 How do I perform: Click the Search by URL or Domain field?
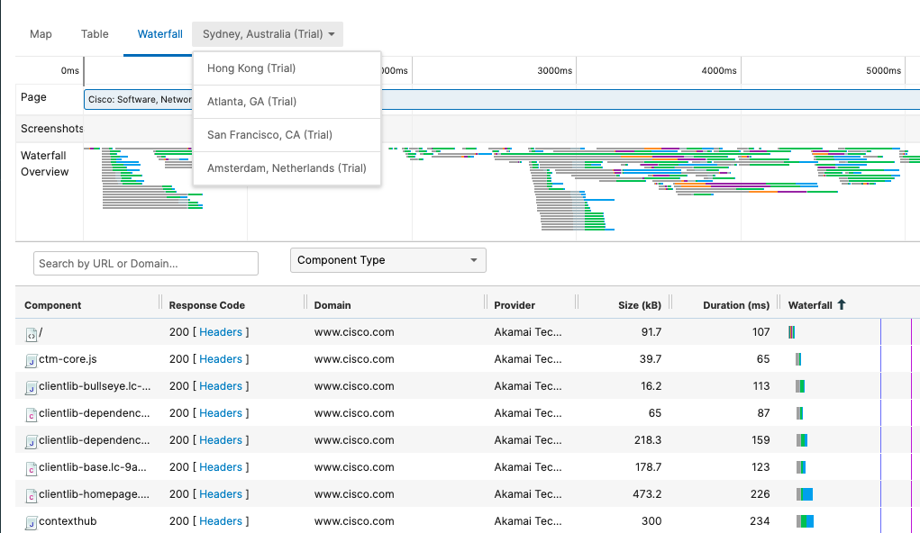[x=146, y=264]
